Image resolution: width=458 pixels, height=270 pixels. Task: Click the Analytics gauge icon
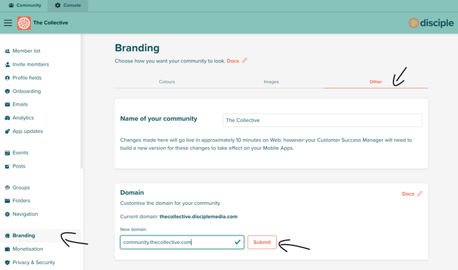(7, 118)
